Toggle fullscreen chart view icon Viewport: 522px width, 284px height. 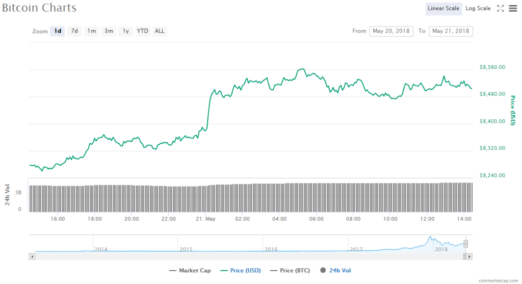(500, 8)
